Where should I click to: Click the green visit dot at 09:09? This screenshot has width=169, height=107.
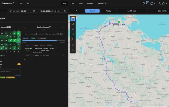[31, 48]
